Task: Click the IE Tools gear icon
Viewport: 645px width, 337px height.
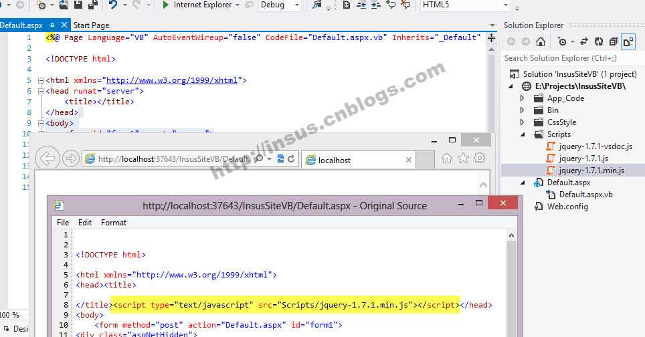Action: [480, 158]
